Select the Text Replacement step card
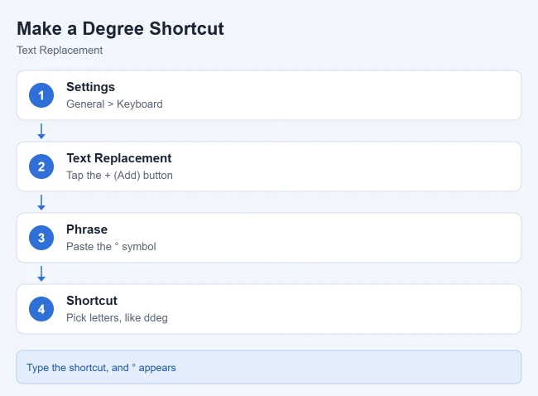The height and width of the screenshot is (396, 538). coord(269,167)
